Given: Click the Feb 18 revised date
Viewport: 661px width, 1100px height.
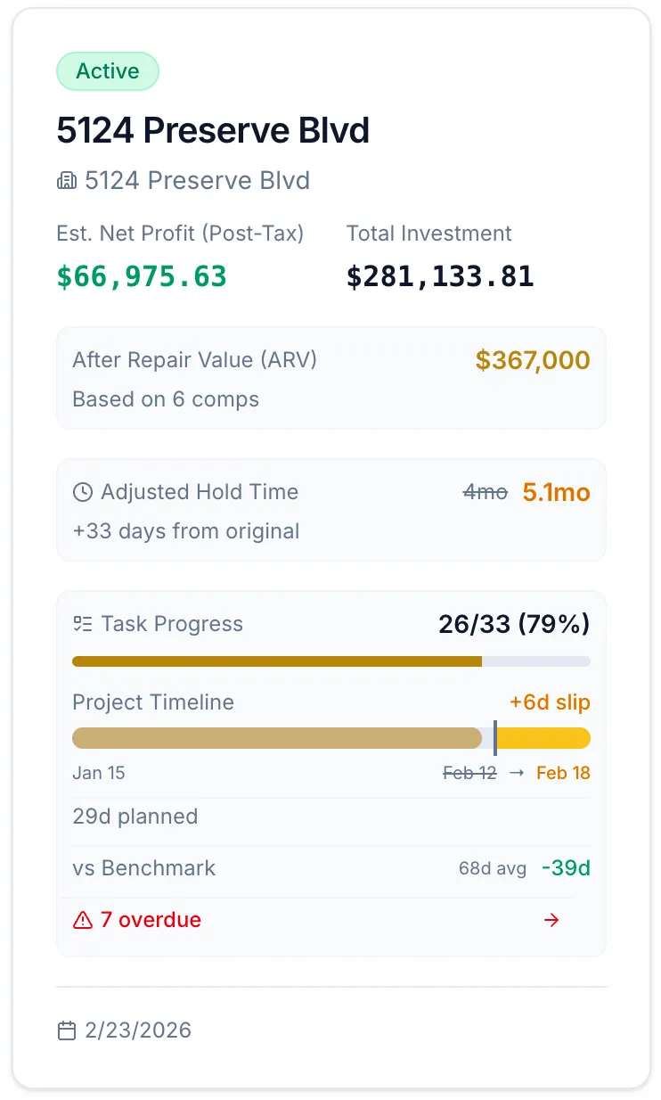Looking at the screenshot, I should 563,773.
